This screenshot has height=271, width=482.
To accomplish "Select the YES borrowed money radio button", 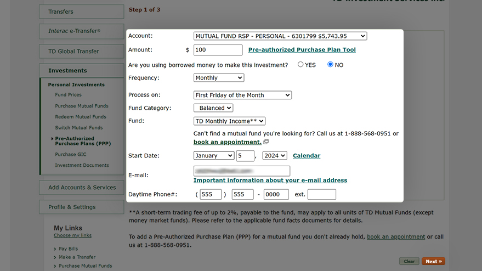I will coord(300,64).
